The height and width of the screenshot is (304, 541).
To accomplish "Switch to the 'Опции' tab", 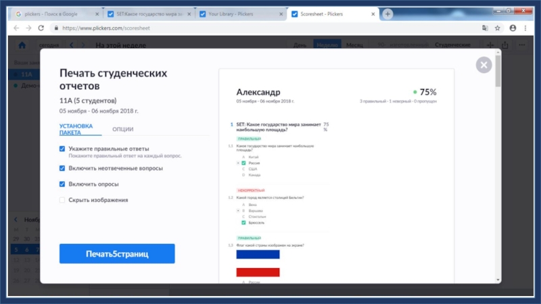I will click(x=122, y=129).
